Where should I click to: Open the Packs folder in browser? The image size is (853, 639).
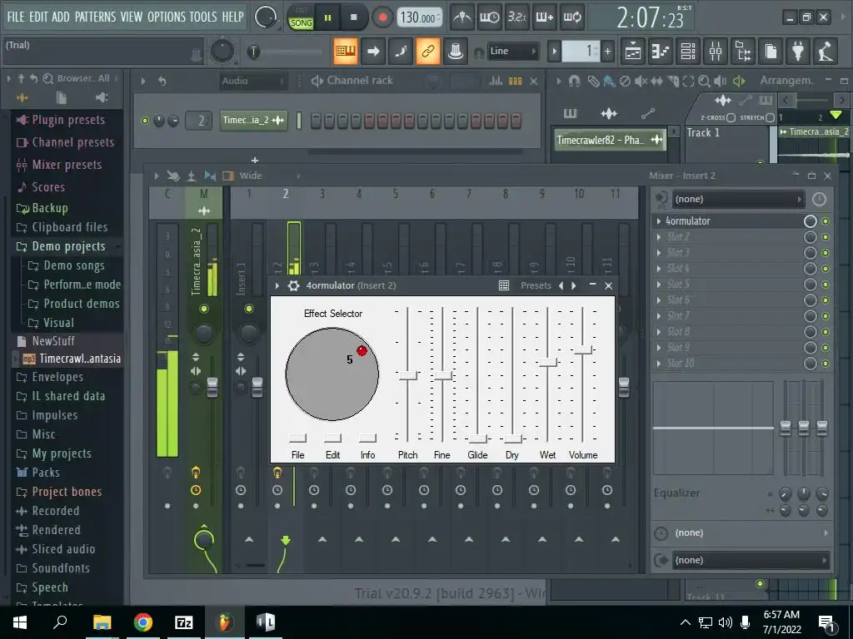coord(46,473)
